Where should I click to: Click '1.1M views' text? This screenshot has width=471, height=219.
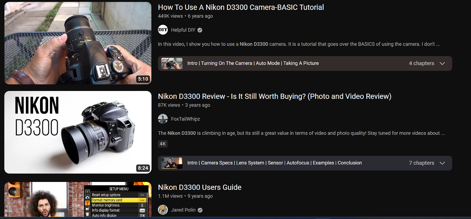170,196
